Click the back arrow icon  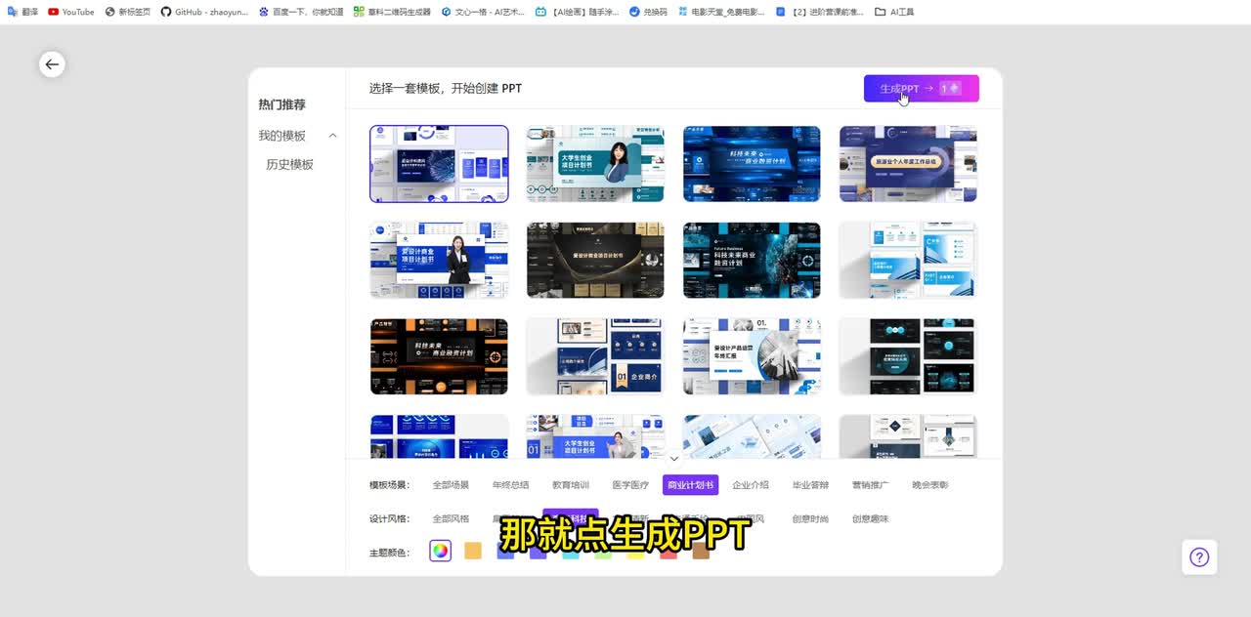coord(52,64)
